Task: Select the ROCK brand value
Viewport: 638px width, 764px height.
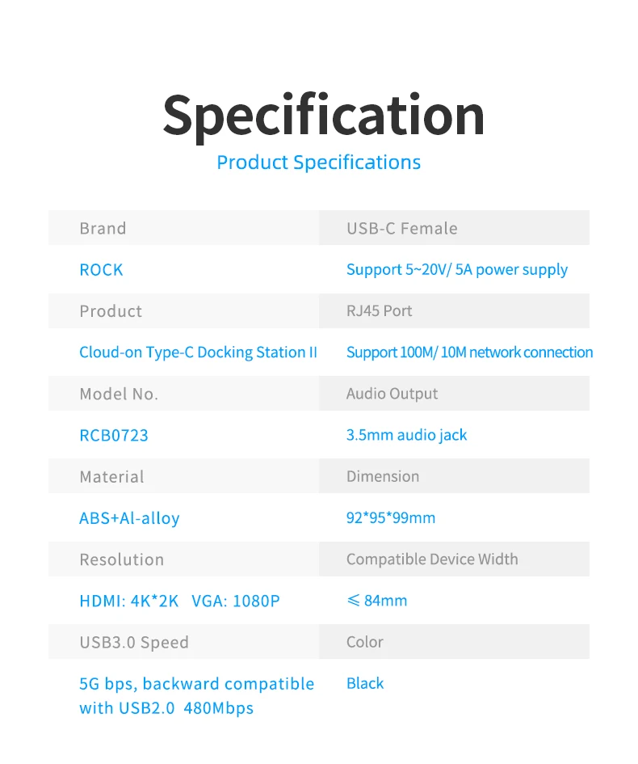Action: coord(101,269)
